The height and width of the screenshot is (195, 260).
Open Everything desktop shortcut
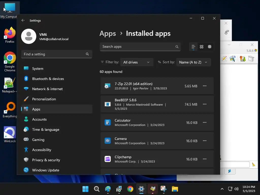(x=10, y=110)
